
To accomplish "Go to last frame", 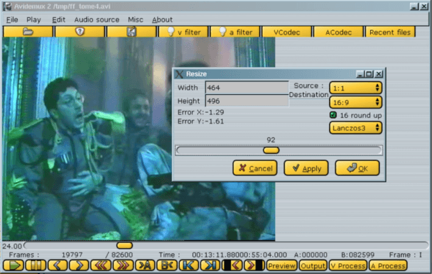I will coord(211,265).
